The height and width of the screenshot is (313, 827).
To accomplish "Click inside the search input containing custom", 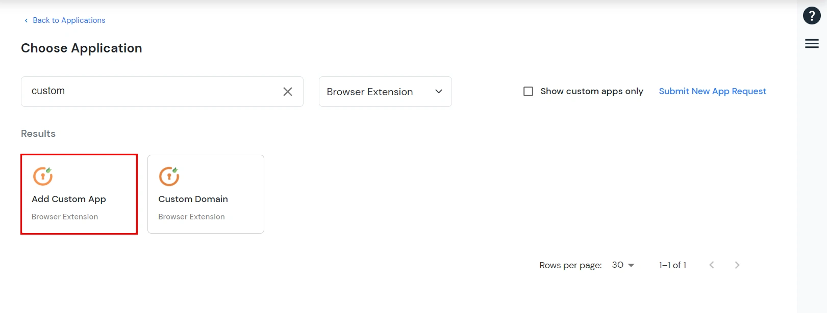I will click(153, 91).
